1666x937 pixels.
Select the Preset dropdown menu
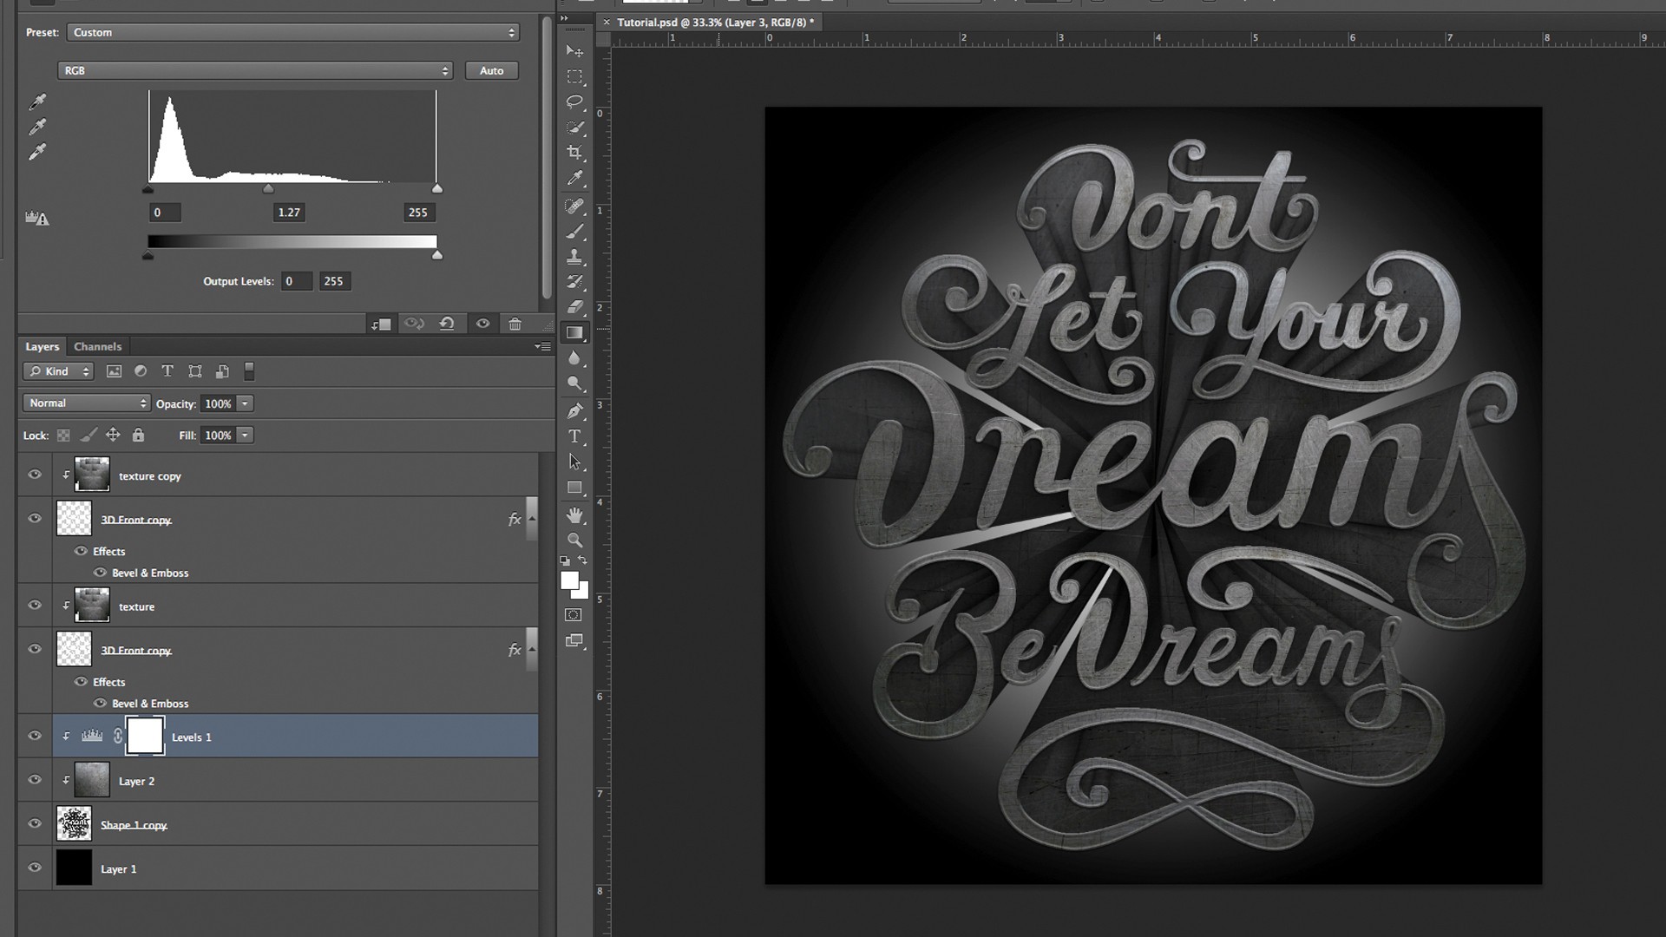[292, 32]
